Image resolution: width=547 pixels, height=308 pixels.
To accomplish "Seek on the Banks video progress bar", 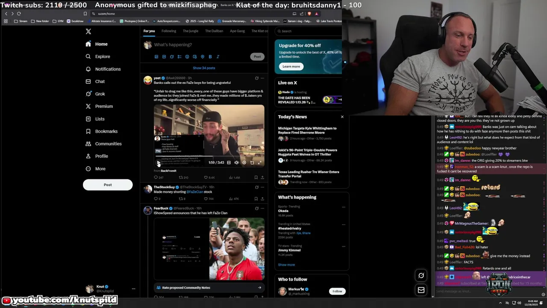I will [x=209, y=157].
